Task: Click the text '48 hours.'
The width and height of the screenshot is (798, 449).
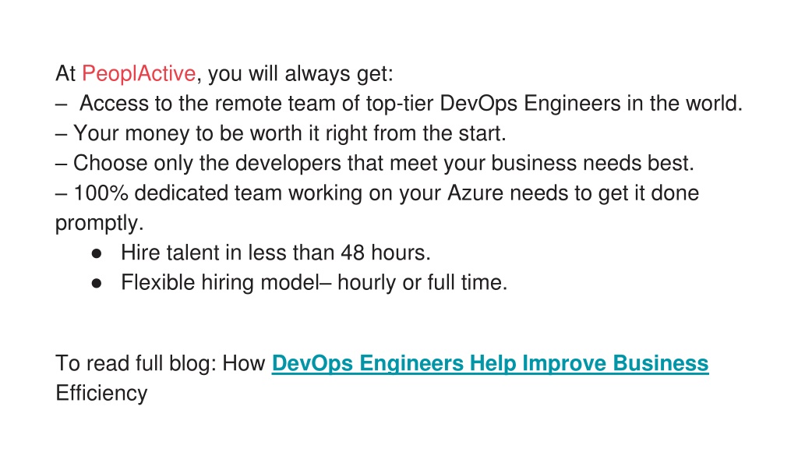Action: pos(386,253)
